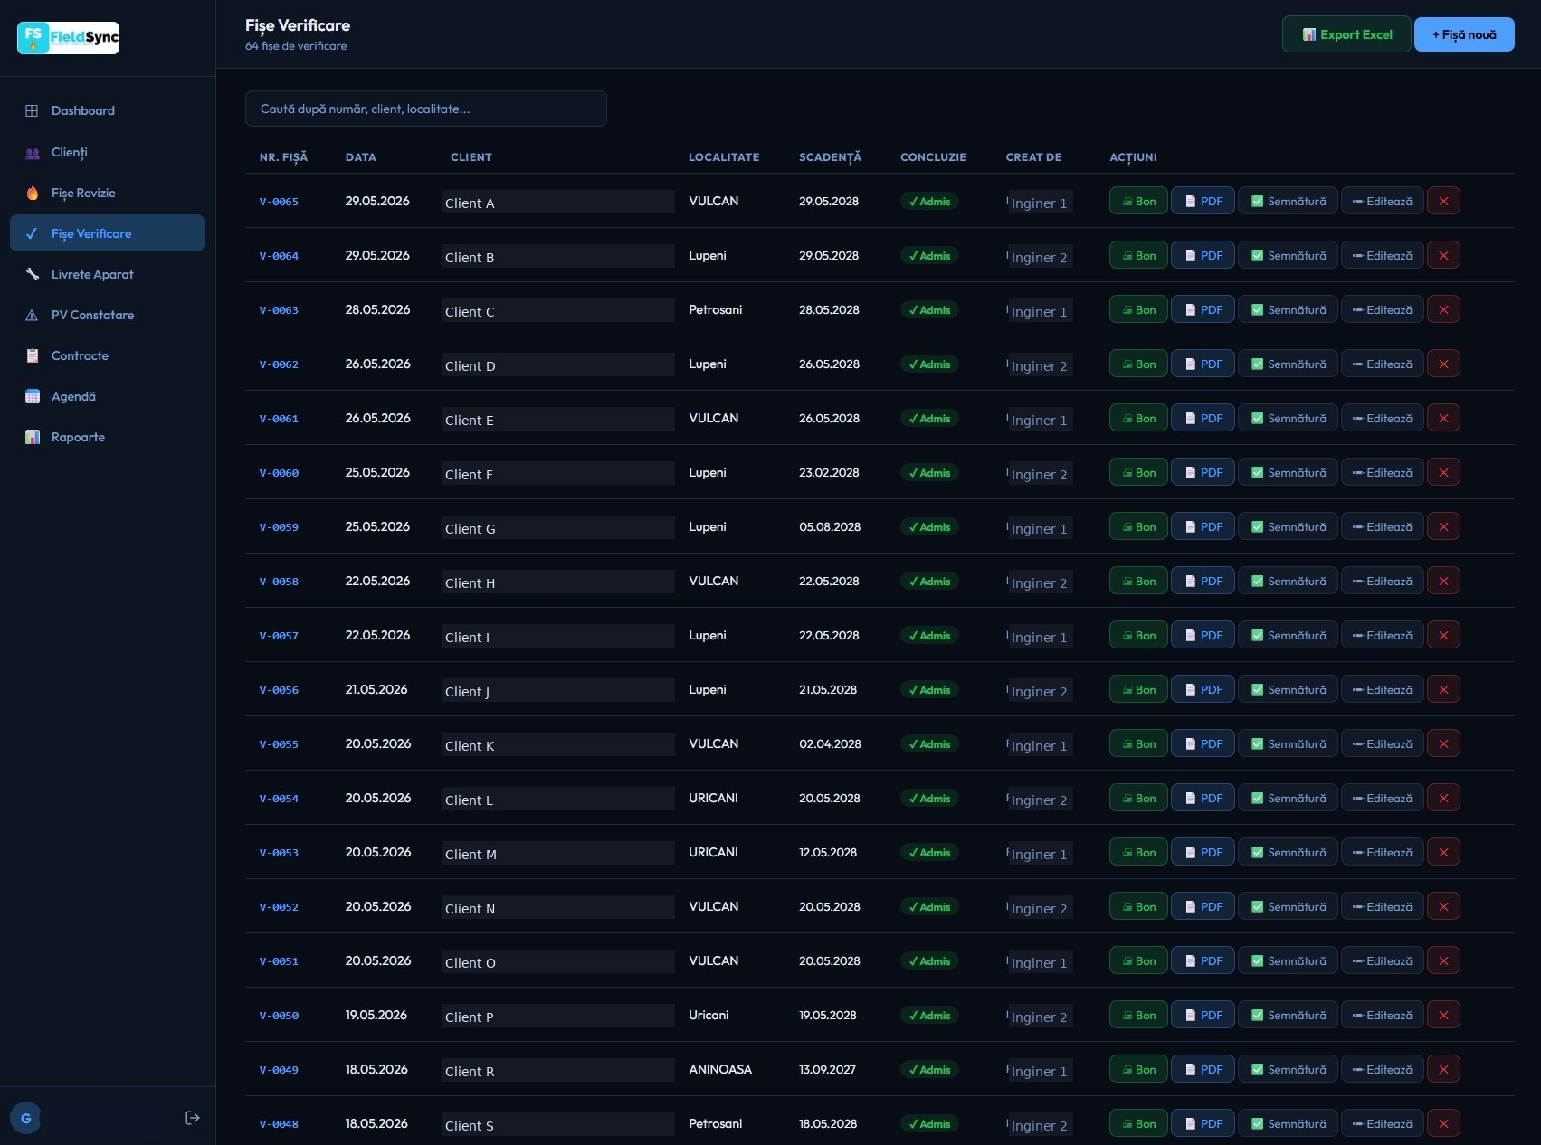Image resolution: width=1541 pixels, height=1145 pixels.
Task: Export the list with Export Excel
Action: (1346, 34)
